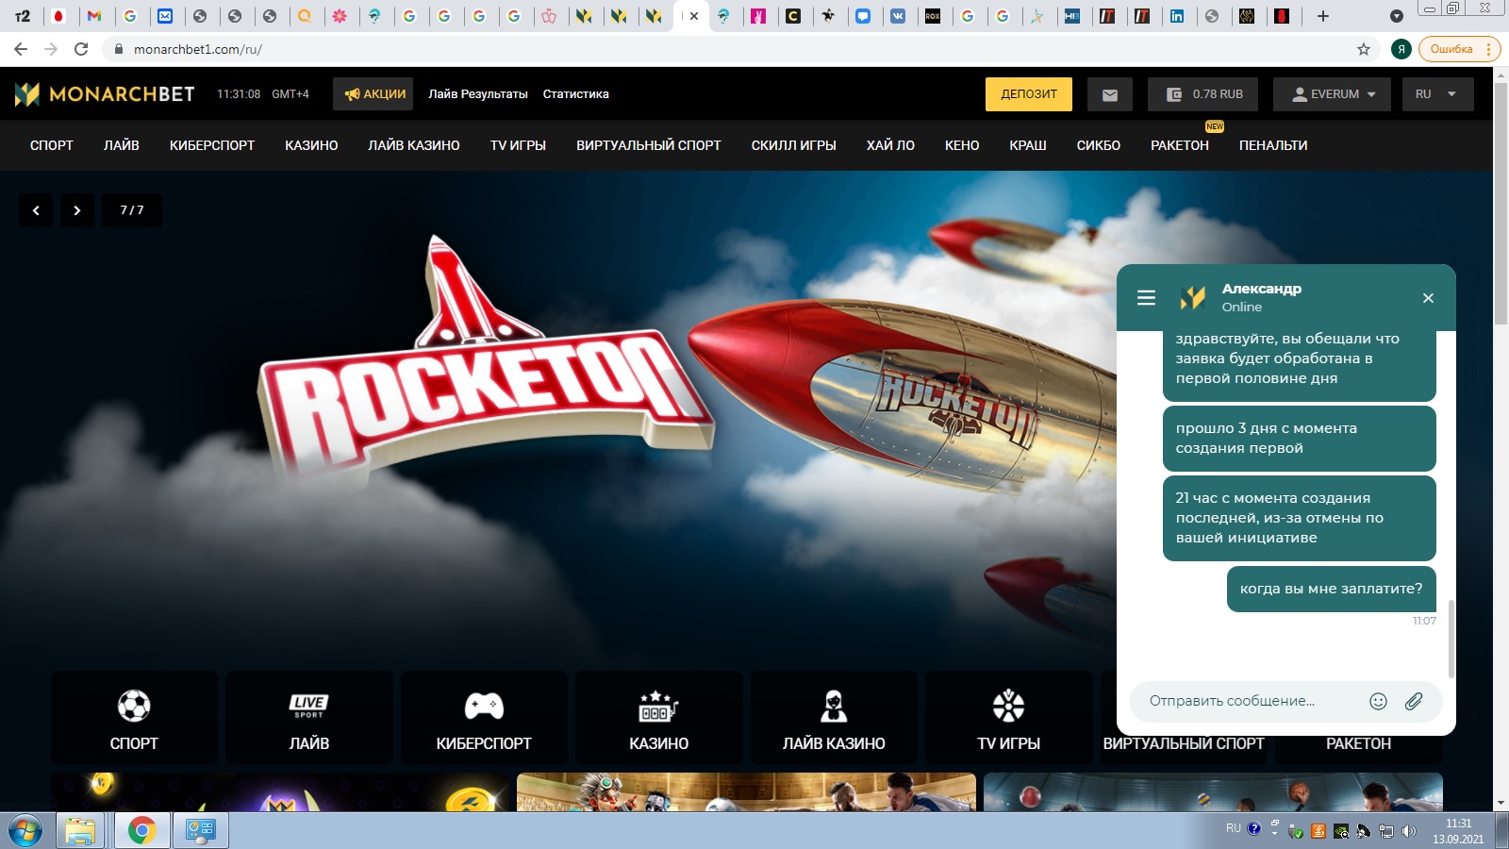The height and width of the screenshot is (849, 1509).
Task: Close the Александр chat widget
Action: click(x=1428, y=298)
